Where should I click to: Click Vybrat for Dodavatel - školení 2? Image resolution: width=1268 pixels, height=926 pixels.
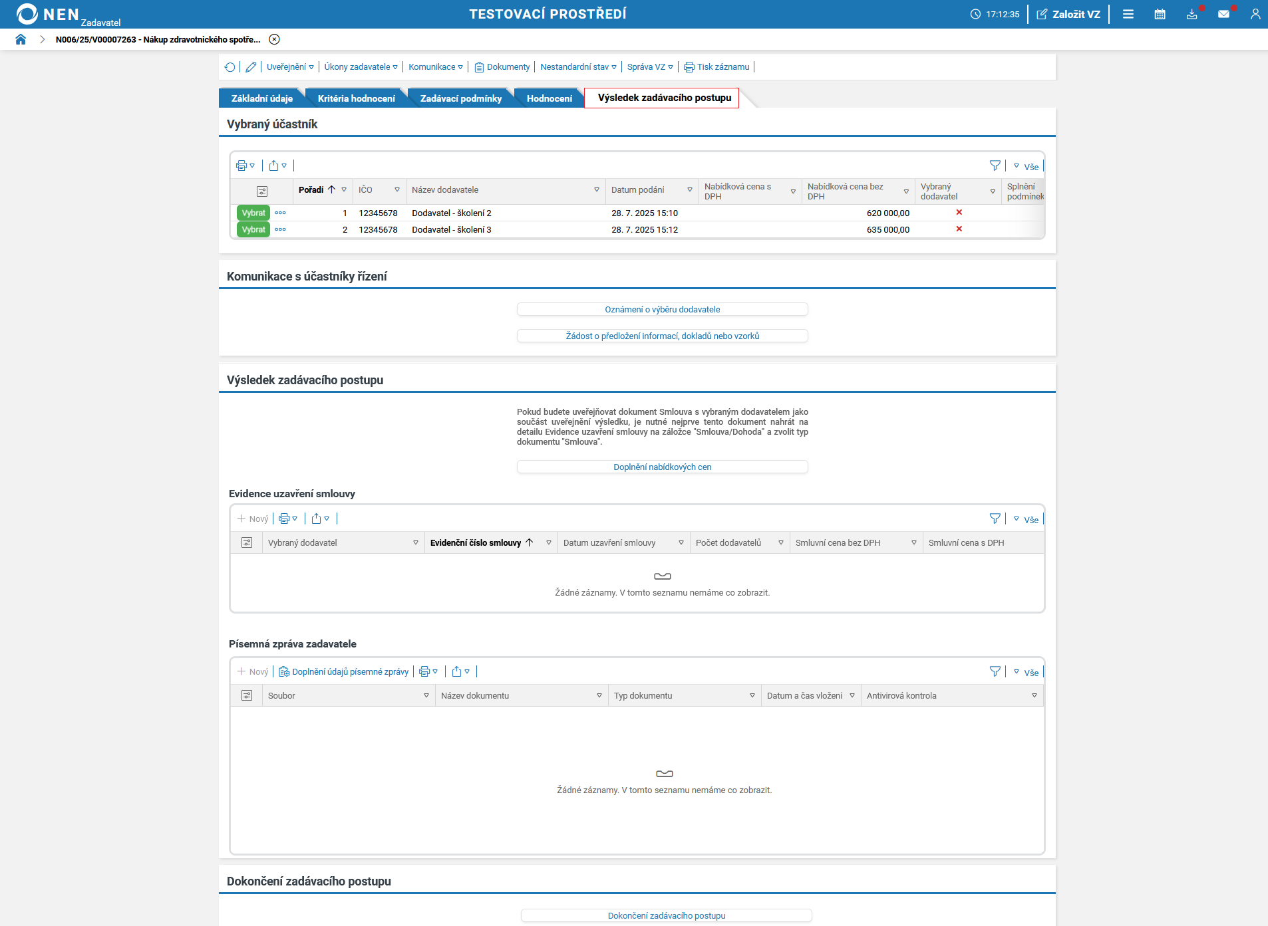[x=253, y=213]
